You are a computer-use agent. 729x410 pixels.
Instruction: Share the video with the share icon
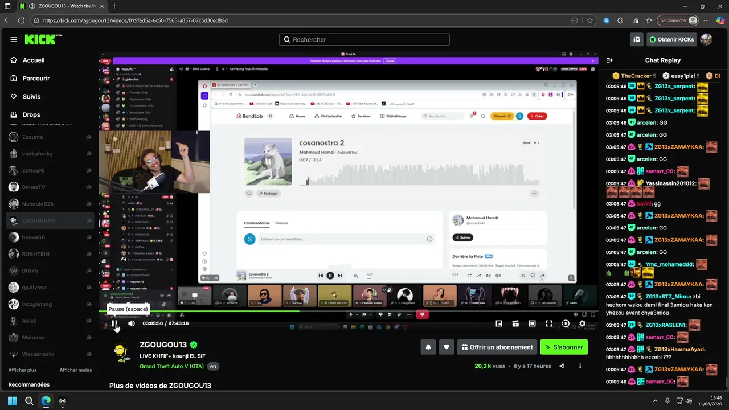(x=562, y=366)
